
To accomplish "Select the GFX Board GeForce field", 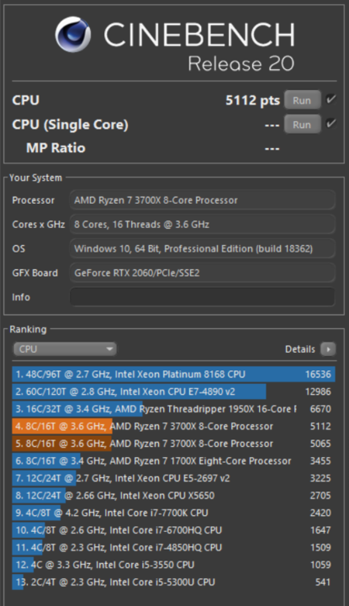I will point(203,273).
